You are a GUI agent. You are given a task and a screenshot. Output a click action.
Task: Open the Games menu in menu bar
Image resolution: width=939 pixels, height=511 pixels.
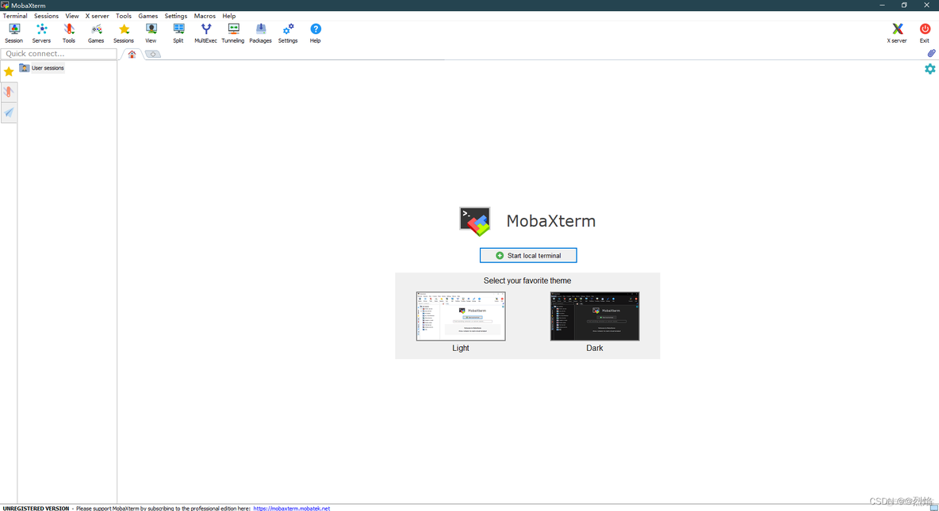coord(148,16)
